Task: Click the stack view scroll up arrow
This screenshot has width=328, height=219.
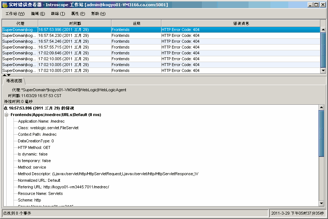Action: pos(321,107)
